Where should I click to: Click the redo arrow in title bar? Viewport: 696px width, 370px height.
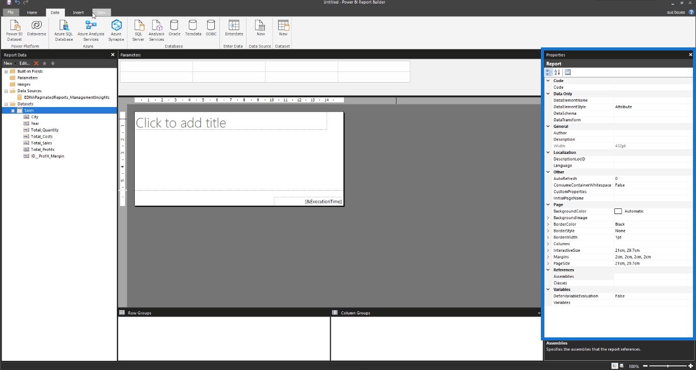pos(26,3)
